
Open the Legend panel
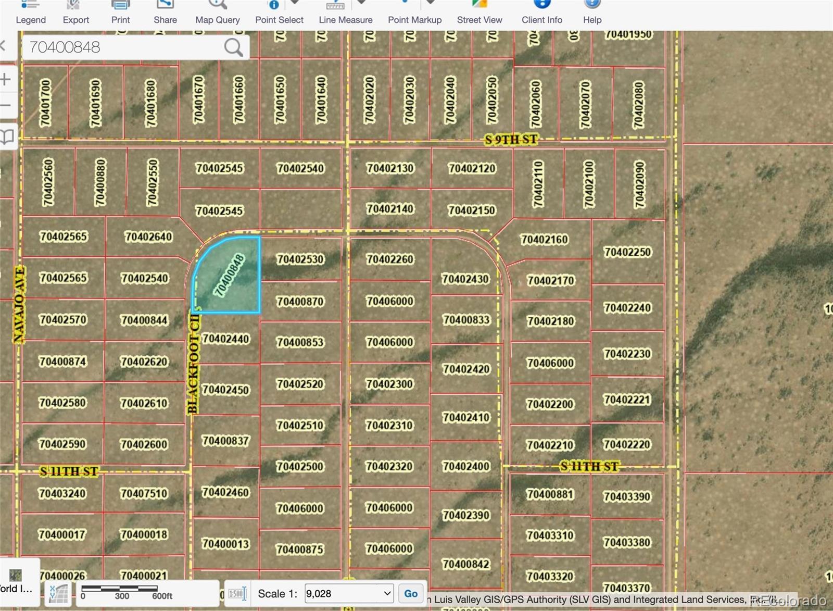[x=30, y=13]
